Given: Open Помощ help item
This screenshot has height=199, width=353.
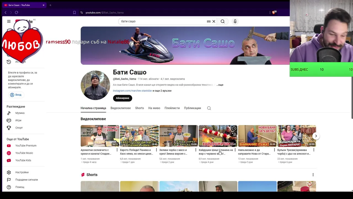Looking at the screenshot, I should tap(20, 187).
